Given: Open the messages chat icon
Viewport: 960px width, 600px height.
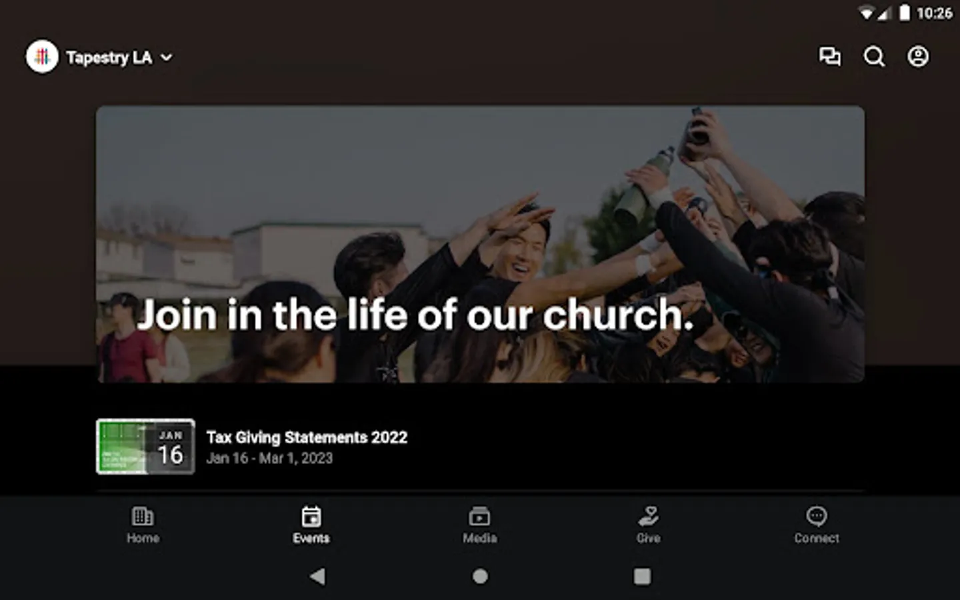Looking at the screenshot, I should (x=829, y=57).
